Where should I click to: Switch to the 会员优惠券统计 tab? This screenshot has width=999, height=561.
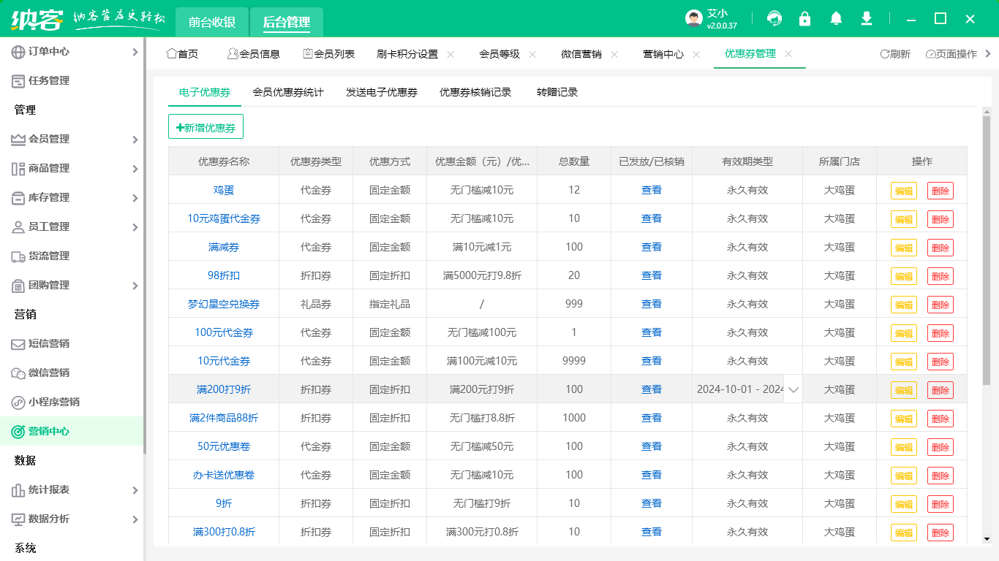pos(290,93)
